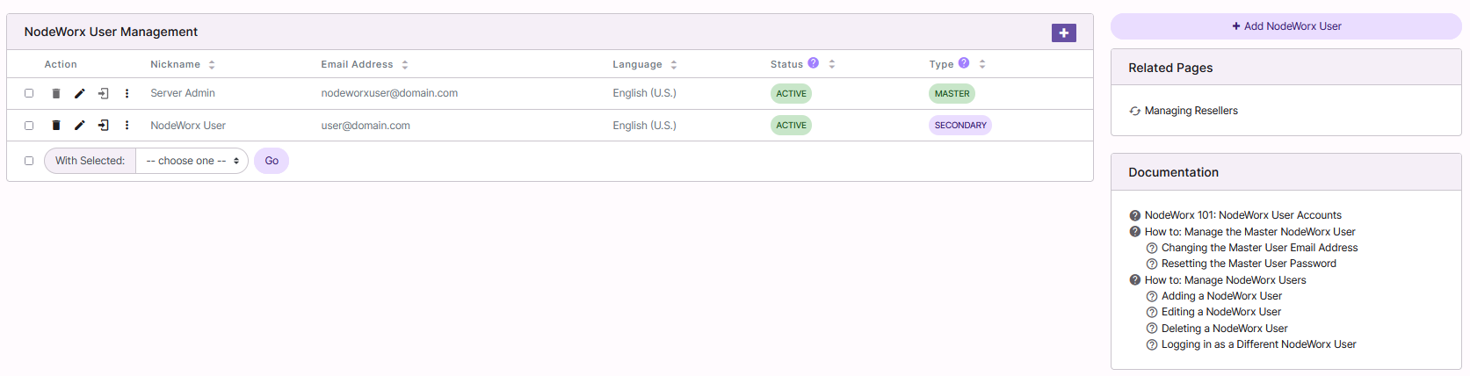Open Editing a NodeWorx User doc

coord(1221,312)
